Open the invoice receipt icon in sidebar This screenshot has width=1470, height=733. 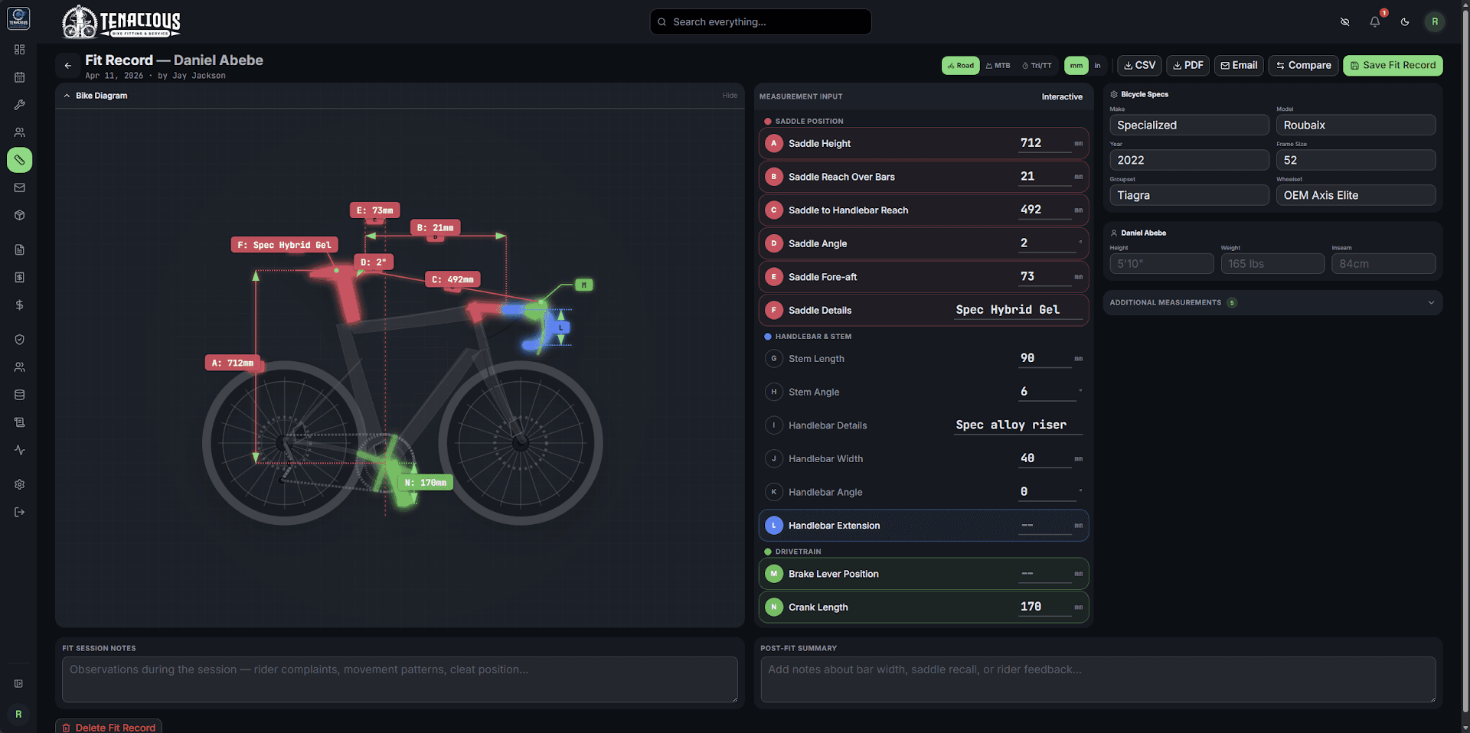pyautogui.click(x=19, y=277)
